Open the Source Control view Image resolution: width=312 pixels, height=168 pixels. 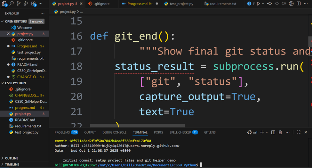coord(19,4)
